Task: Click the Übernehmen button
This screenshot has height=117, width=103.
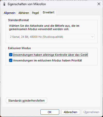Action: (91, 112)
